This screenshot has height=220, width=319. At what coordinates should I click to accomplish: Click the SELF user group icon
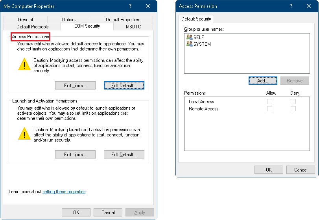pyautogui.click(x=189, y=37)
